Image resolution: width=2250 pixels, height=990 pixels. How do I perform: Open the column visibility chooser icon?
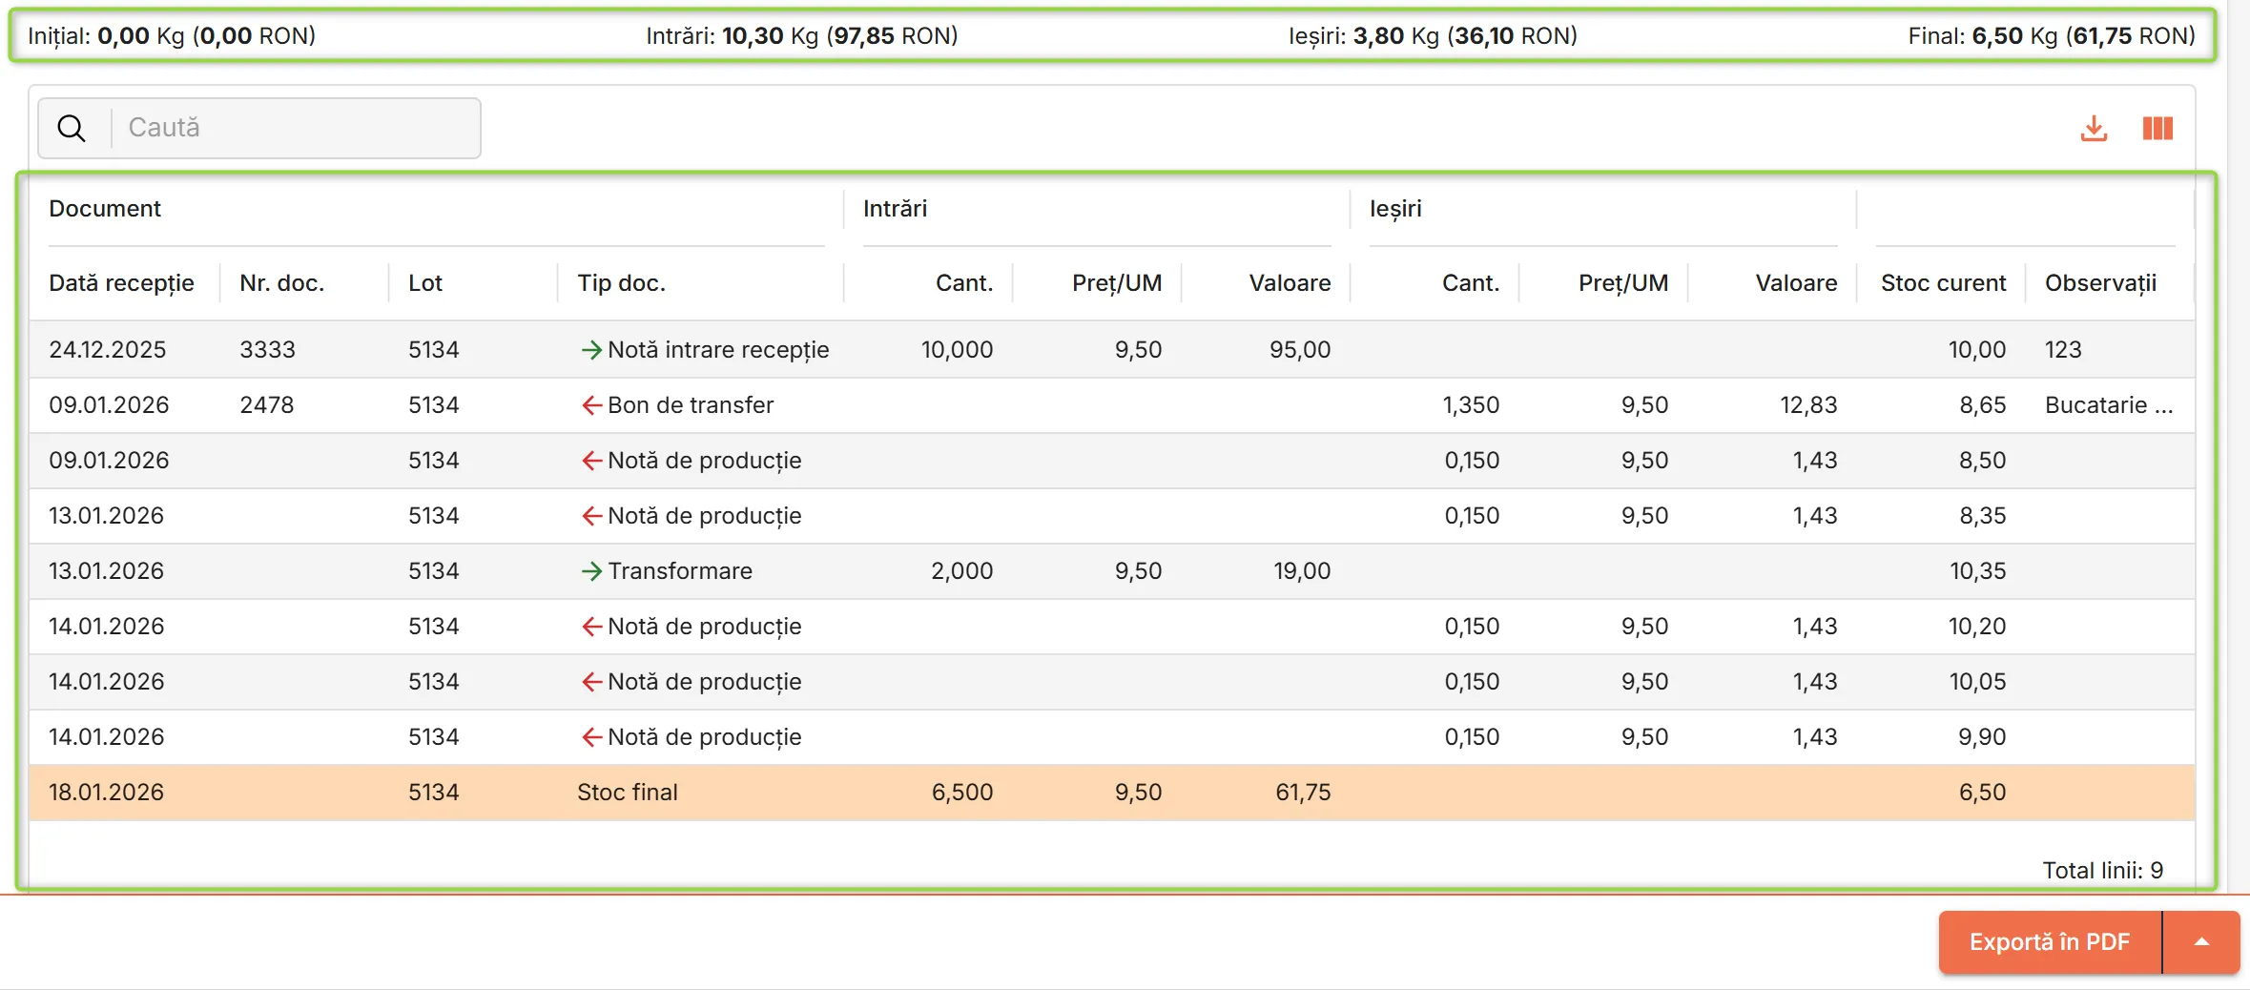pyautogui.click(x=2157, y=129)
